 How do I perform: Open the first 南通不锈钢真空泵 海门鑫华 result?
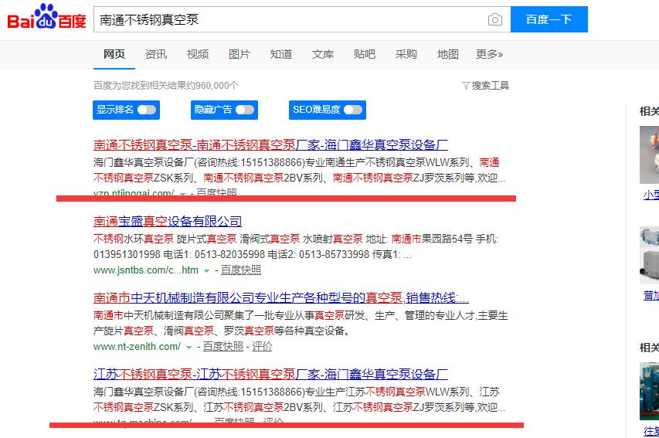pyautogui.click(x=270, y=145)
